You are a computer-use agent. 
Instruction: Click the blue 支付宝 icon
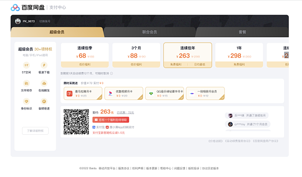(94, 127)
